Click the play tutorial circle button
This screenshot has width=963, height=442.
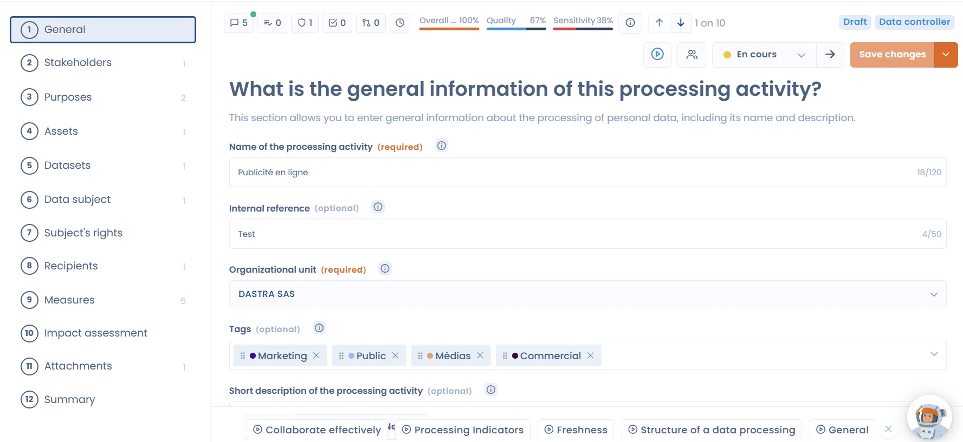tap(657, 54)
